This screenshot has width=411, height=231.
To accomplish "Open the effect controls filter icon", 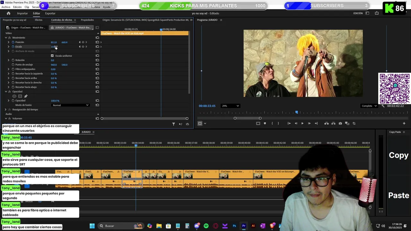I will [173, 124].
